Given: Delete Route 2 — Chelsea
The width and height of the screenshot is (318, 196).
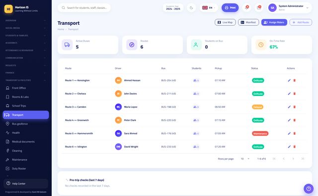Looking at the screenshot, I should coord(295,94).
